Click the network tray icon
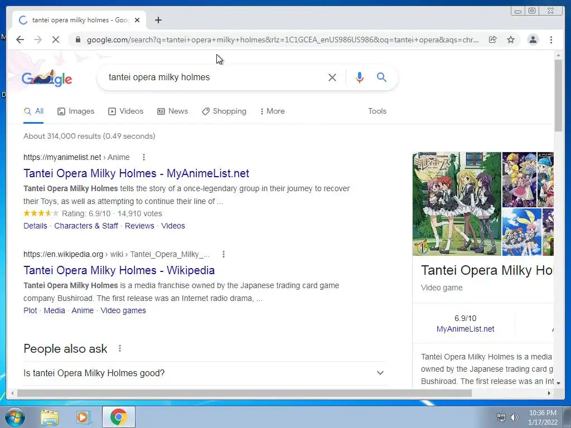This screenshot has height=428, width=571. [x=501, y=417]
